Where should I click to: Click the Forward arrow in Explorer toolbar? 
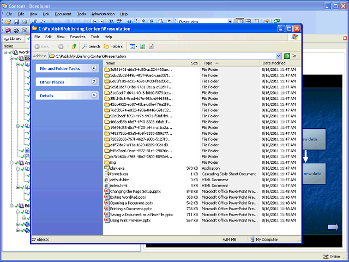point(61,46)
